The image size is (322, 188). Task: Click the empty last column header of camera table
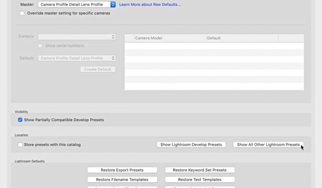coord(291,38)
